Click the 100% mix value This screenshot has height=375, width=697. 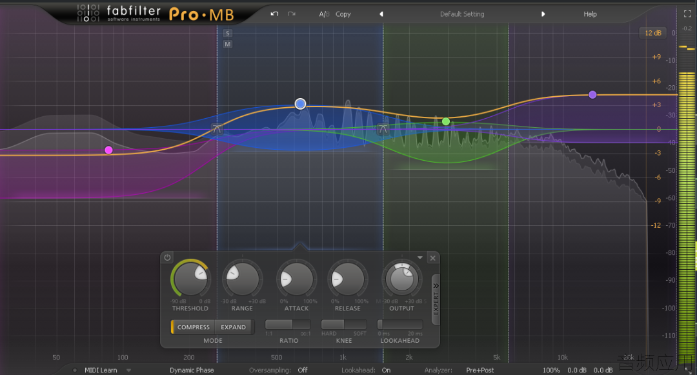551,370
